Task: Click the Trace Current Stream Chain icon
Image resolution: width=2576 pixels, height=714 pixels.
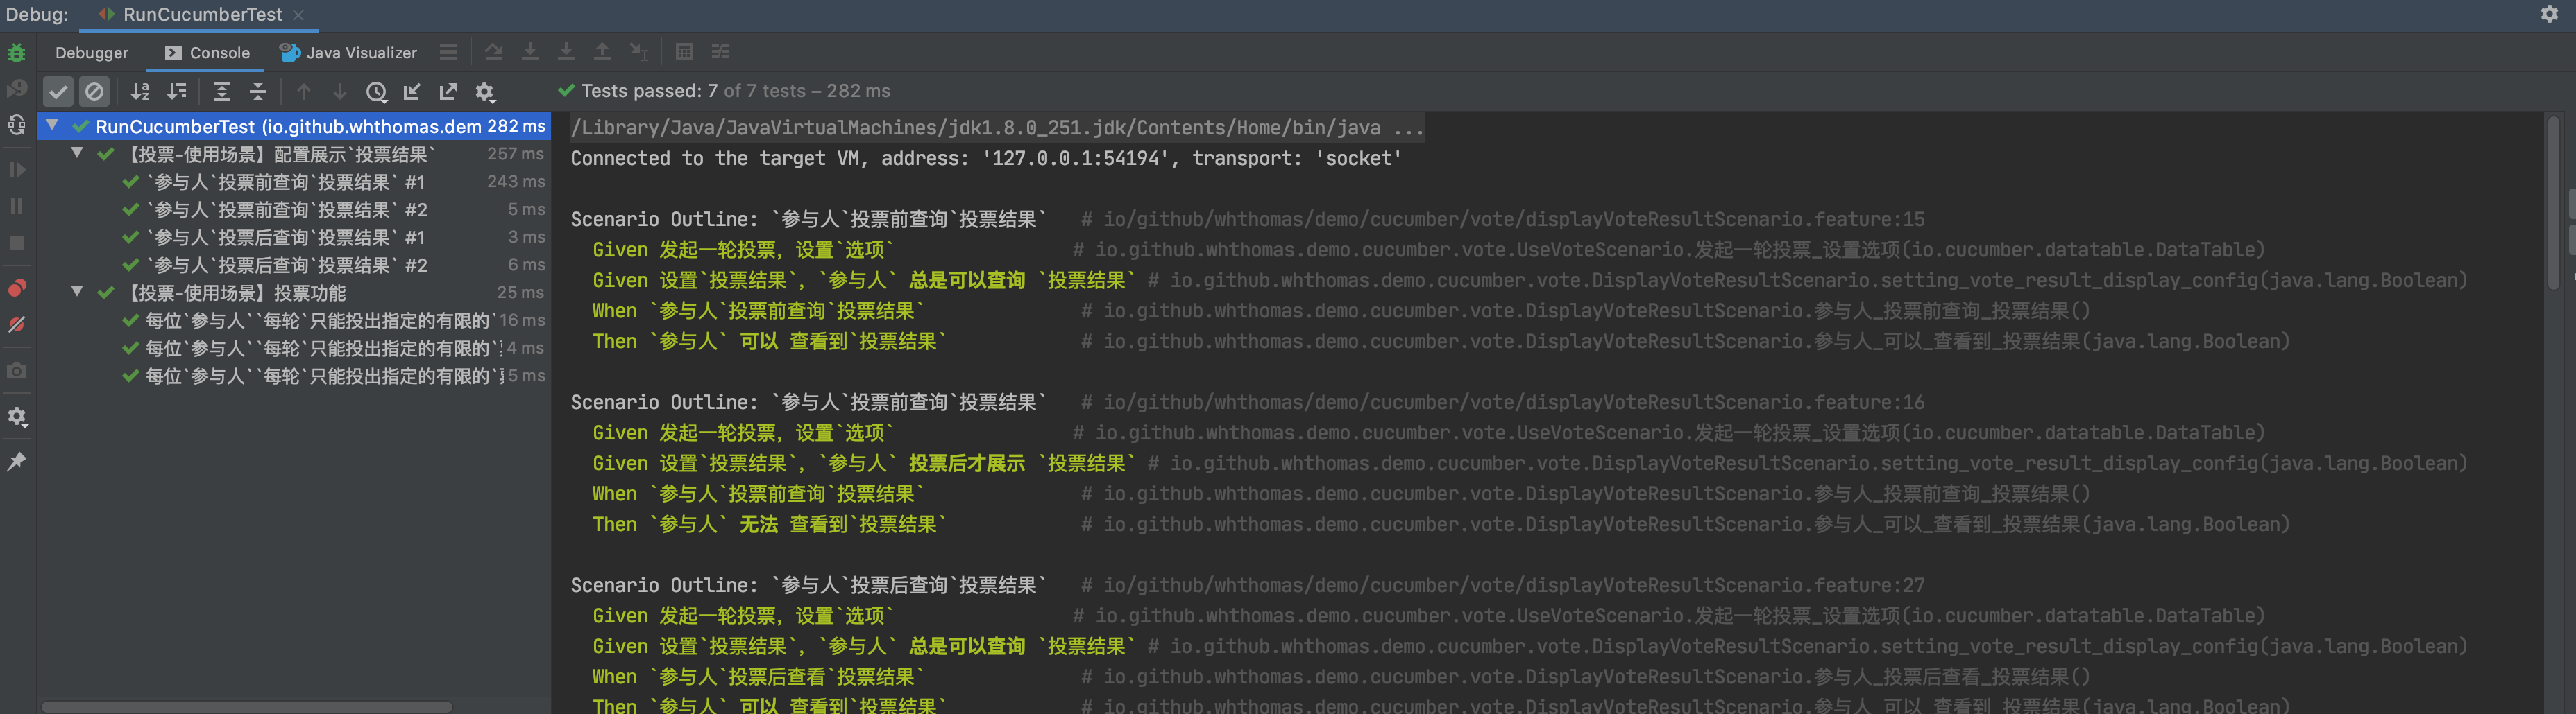Action: pyautogui.click(x=720, y=52)
